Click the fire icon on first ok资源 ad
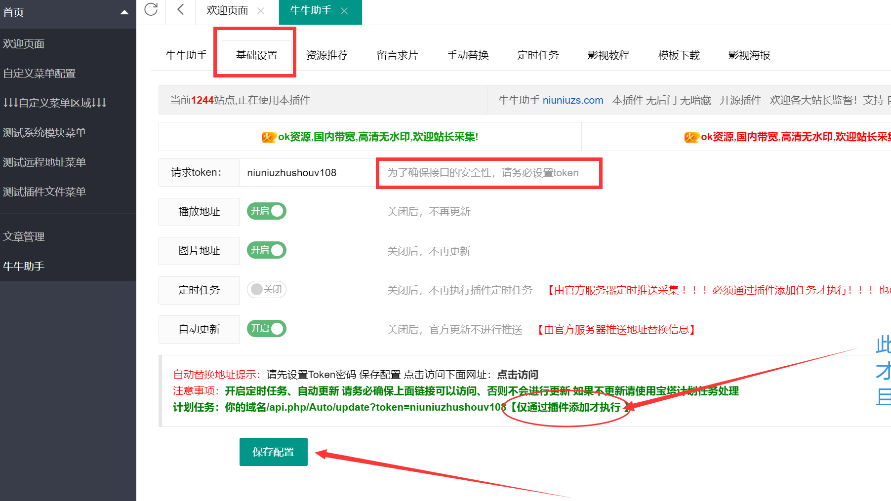Viewport: 891px width, 501px height. tap(269, 137)
